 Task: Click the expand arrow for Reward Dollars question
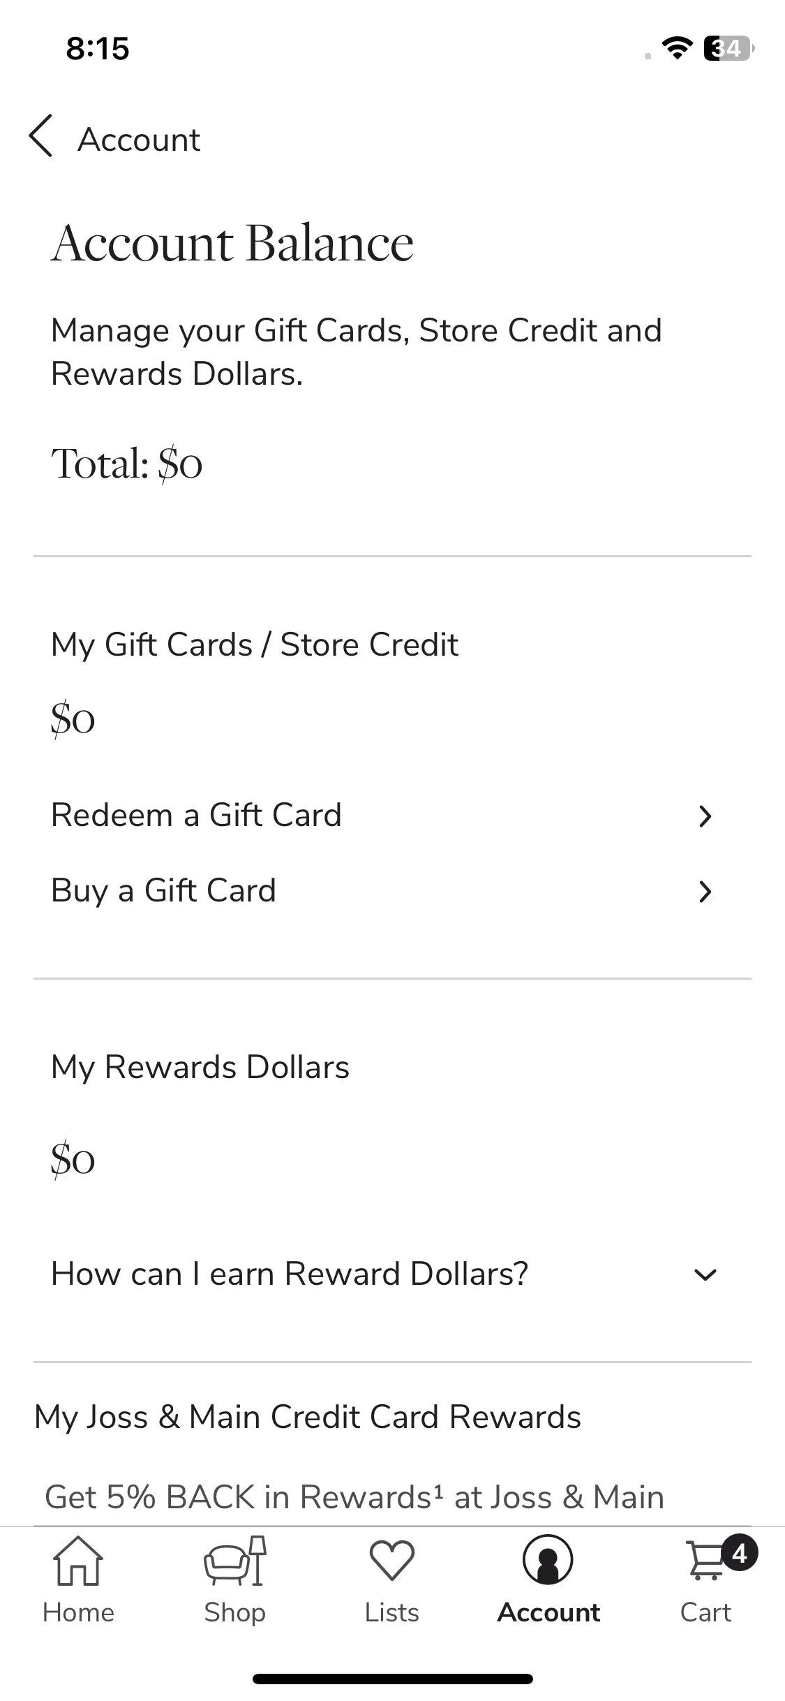pos(705,1275)
